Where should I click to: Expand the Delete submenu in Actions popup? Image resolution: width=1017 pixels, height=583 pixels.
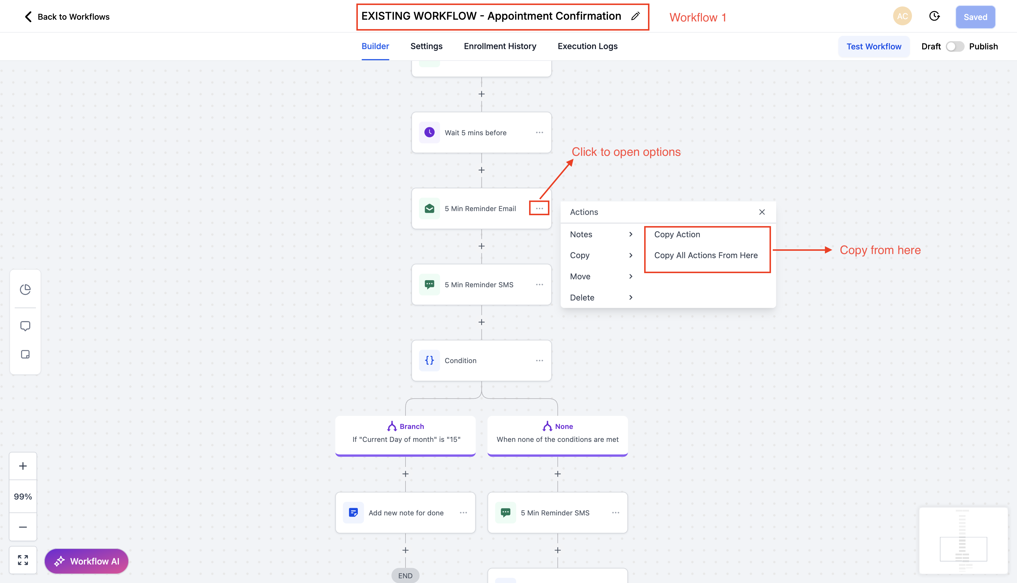(x=582, y=297)
